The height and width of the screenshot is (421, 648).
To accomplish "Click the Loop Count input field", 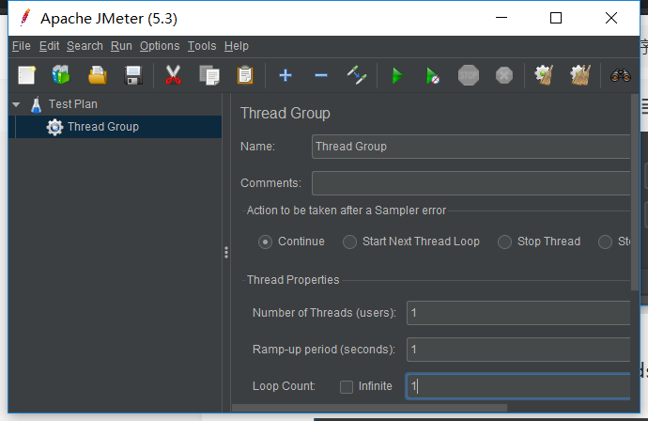I will pos(518,386).
